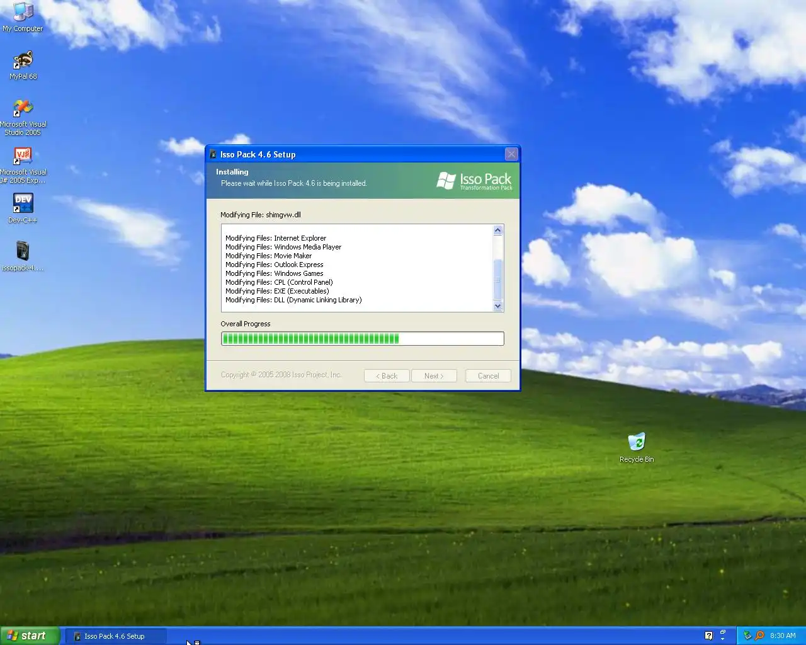Select log line 'Modifying Files: CPL (Control Panel)'
Image resolution: width=806 pixels, height=645 pixels.
click(279, 282)
